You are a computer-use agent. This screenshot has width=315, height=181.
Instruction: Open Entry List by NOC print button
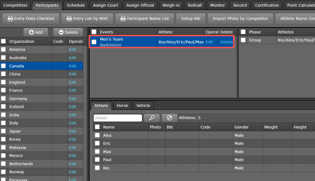tap(87, 19)
